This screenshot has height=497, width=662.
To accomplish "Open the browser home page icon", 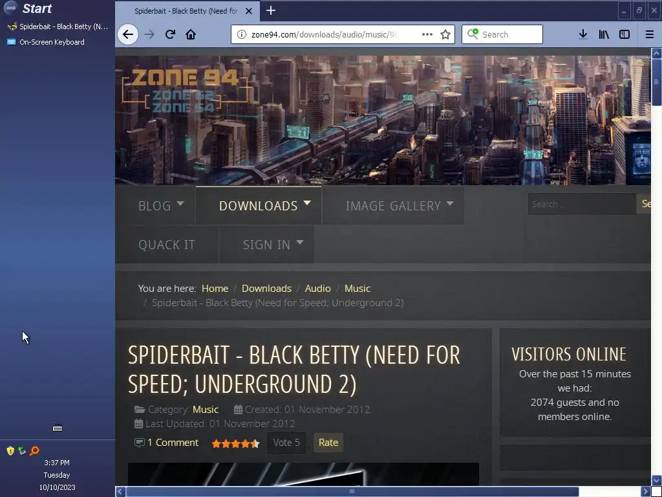I will point(191,34).
